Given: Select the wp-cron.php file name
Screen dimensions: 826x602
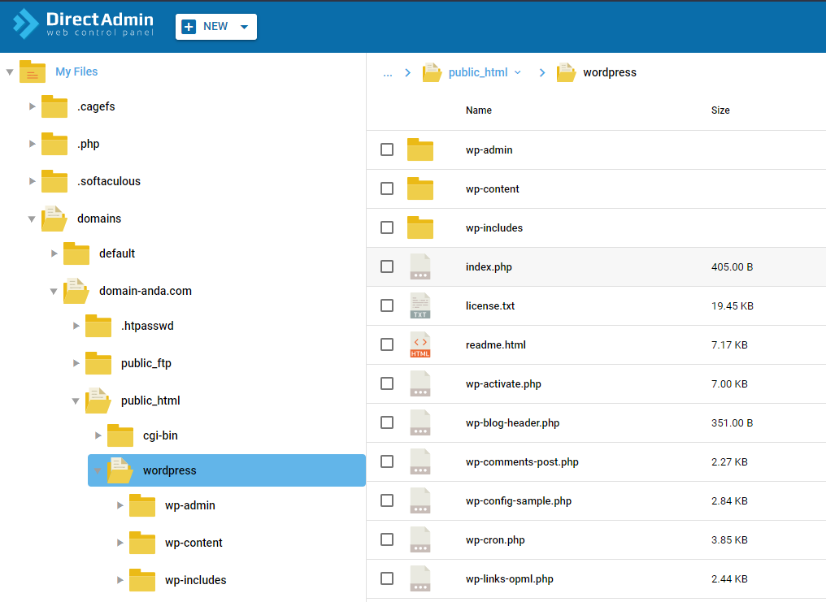Looking at the screenshot, I should pyautogui.click(x=495, y=540).
